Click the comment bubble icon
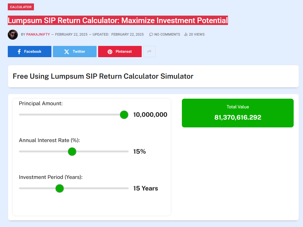The height and width of the screenshot is (227, 303). (151, 34)
